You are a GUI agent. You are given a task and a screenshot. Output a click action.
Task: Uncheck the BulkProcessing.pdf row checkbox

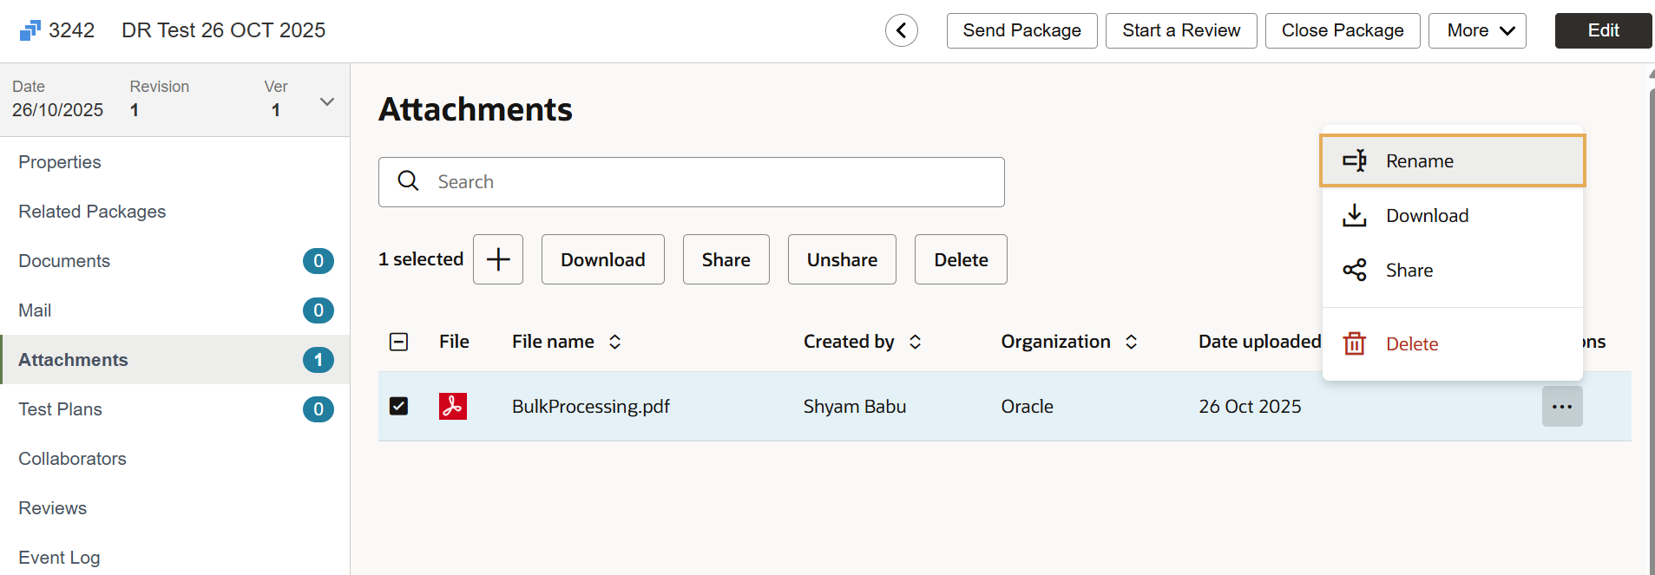click(398, 406)
